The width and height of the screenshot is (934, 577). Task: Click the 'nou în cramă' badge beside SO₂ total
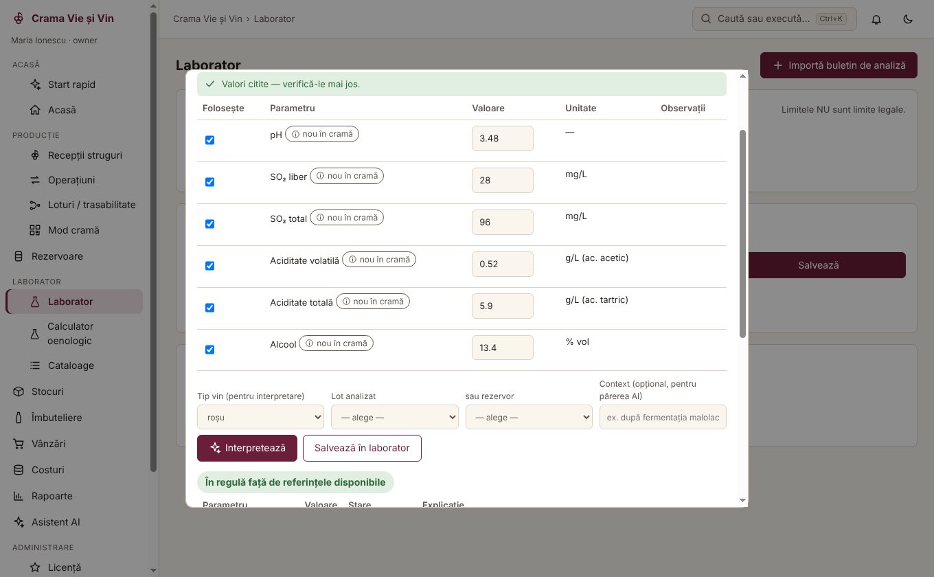[347, 218]
